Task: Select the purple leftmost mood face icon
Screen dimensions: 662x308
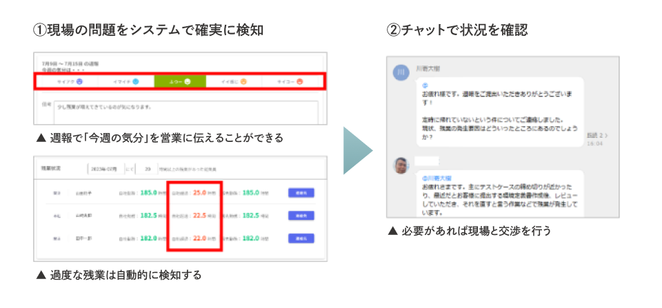Action: pos(80,81)
